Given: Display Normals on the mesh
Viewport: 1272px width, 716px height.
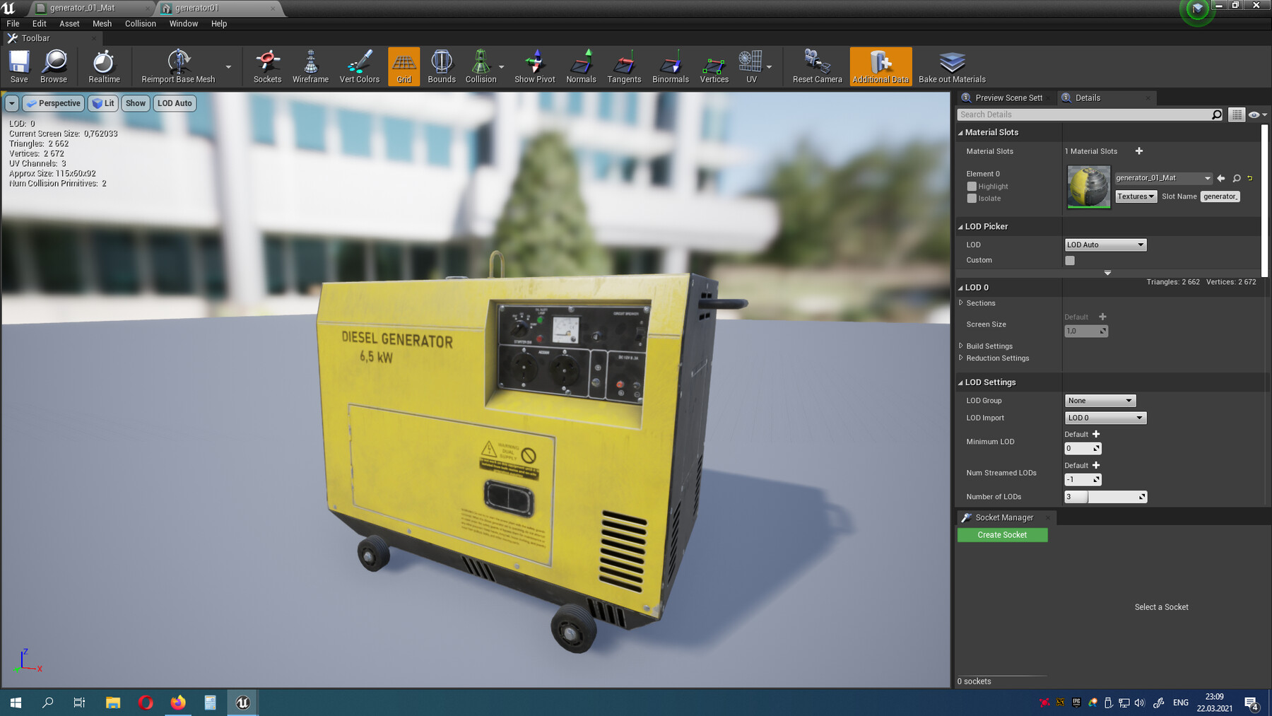Looking at the screenshot, I should point(581,66).
